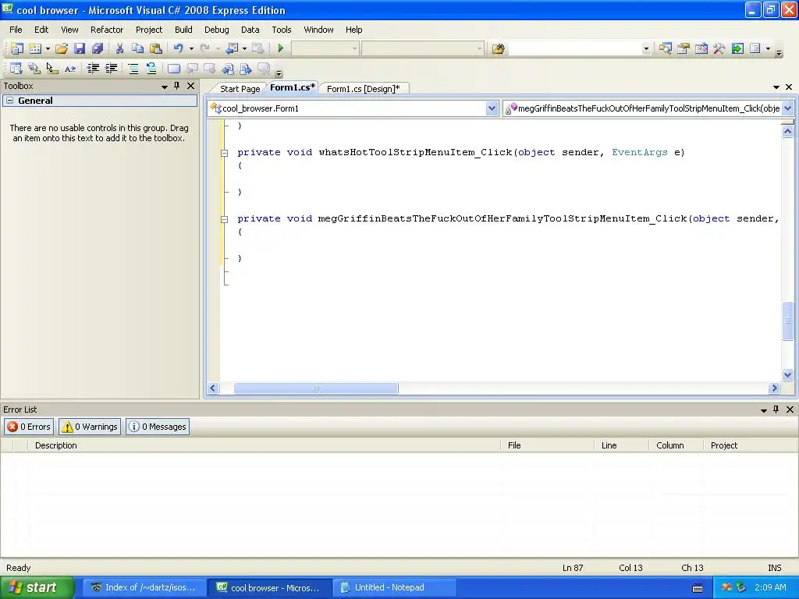Click the horizontal scrollbar thumb in editor
The height and width of the screenshot is (599, 799).
pos(316,388)
